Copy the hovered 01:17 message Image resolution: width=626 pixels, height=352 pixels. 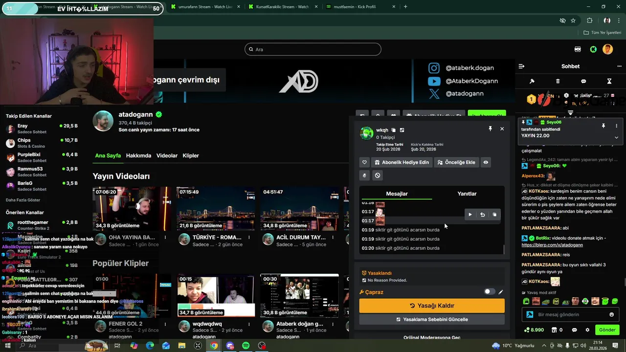click(x=494, y=215)
